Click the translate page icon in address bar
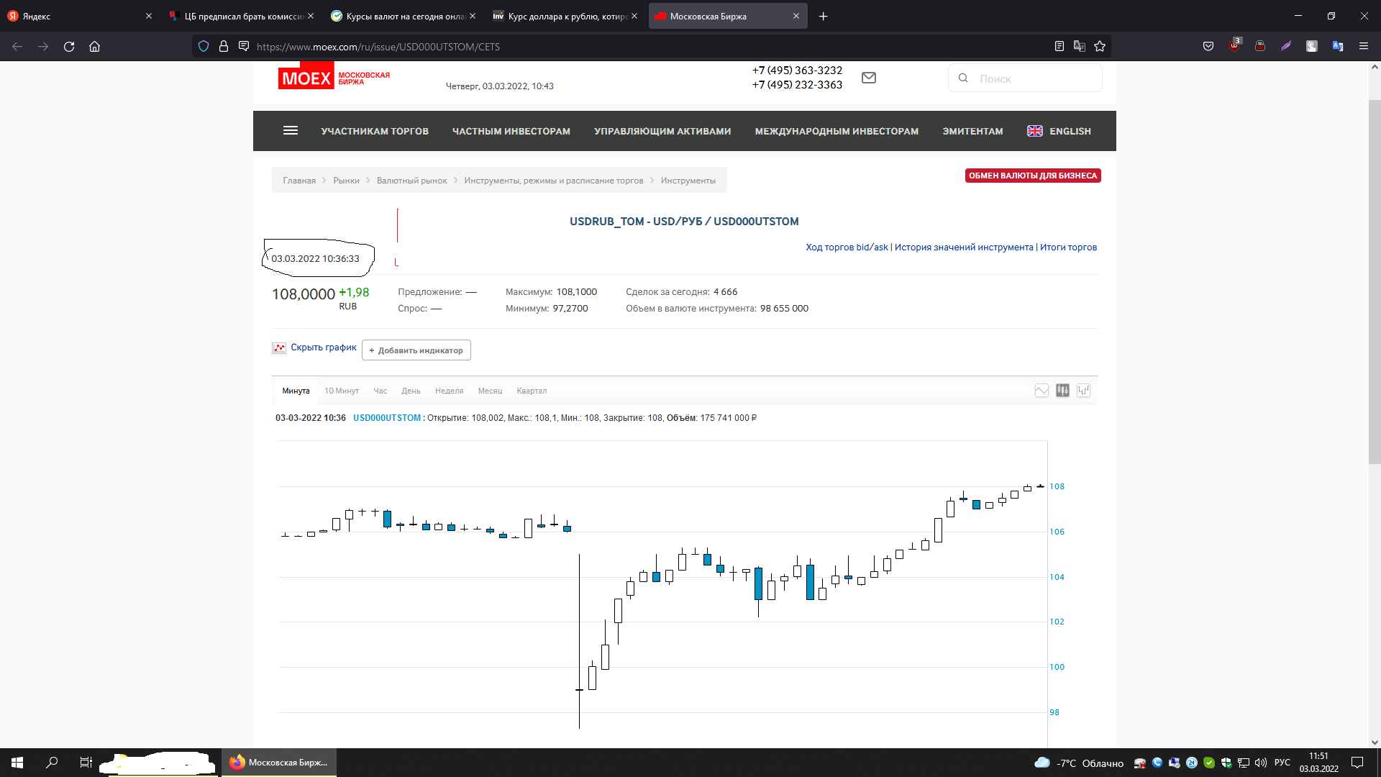Image resolution: width=1381 pixels, height=777 pixels. (x=1079, y=46)
